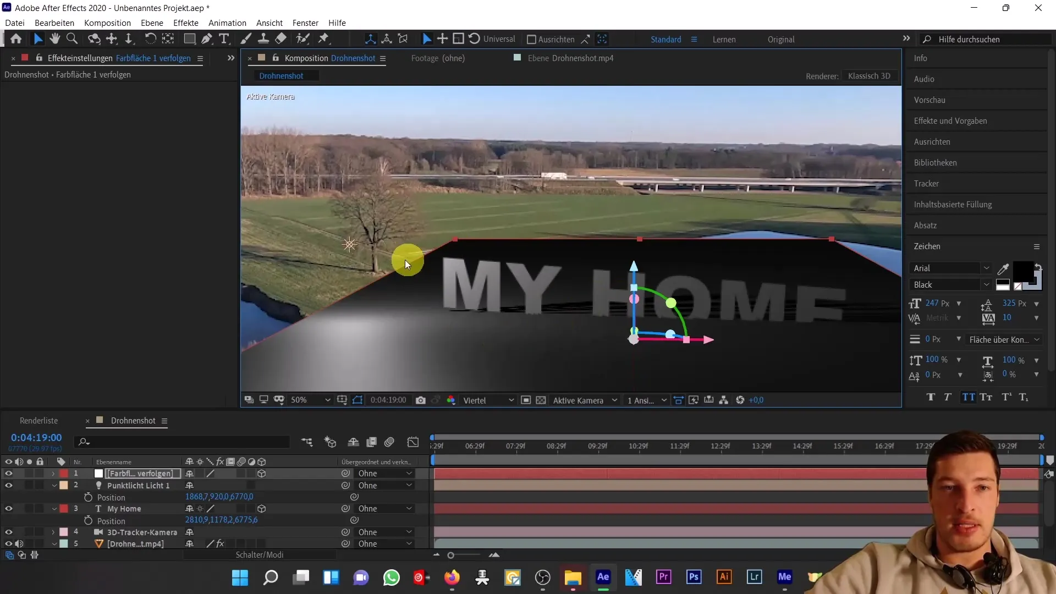Click the 3D tracker camera layer icon
Viewport: 1056px width, 594px height.
coord(98,532)
